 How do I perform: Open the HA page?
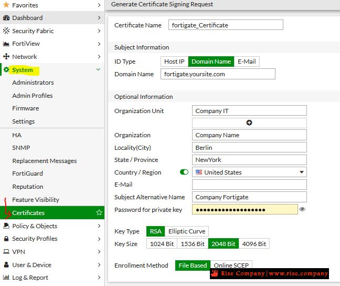coord(17,135)
